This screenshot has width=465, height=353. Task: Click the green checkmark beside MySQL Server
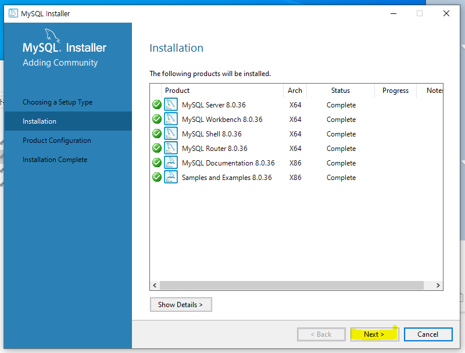pos(156,105)
